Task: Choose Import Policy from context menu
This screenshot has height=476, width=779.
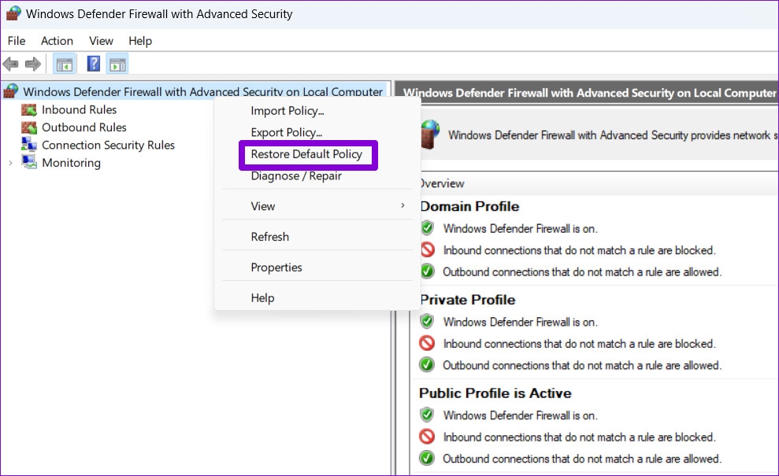Action: click(x=287, y=111)
